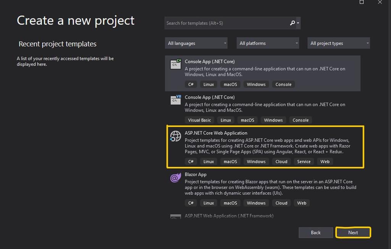Open the All languages dropdown
Screen dimensions: 391x249
click(x=196, y=43)
